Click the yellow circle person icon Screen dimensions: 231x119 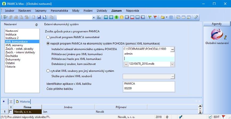tap(122, 17)
